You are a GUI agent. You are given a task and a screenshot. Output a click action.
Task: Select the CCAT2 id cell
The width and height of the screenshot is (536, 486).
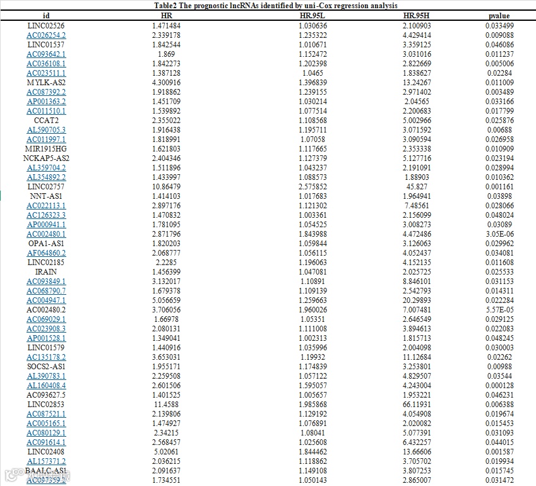(x=46, y=121)
